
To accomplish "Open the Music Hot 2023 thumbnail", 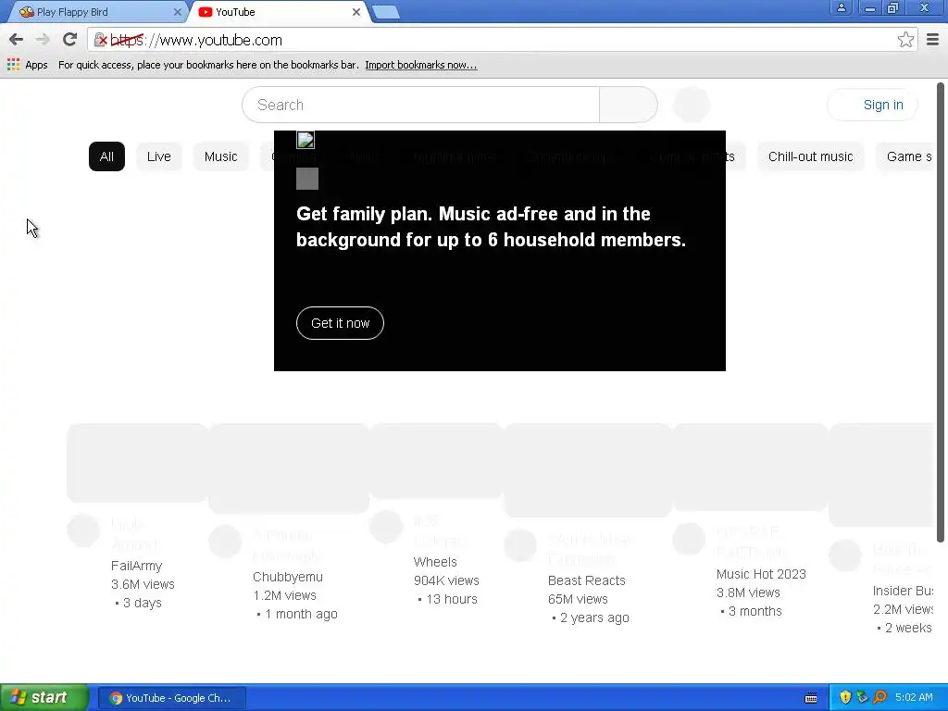I will (x=750, y=467).
